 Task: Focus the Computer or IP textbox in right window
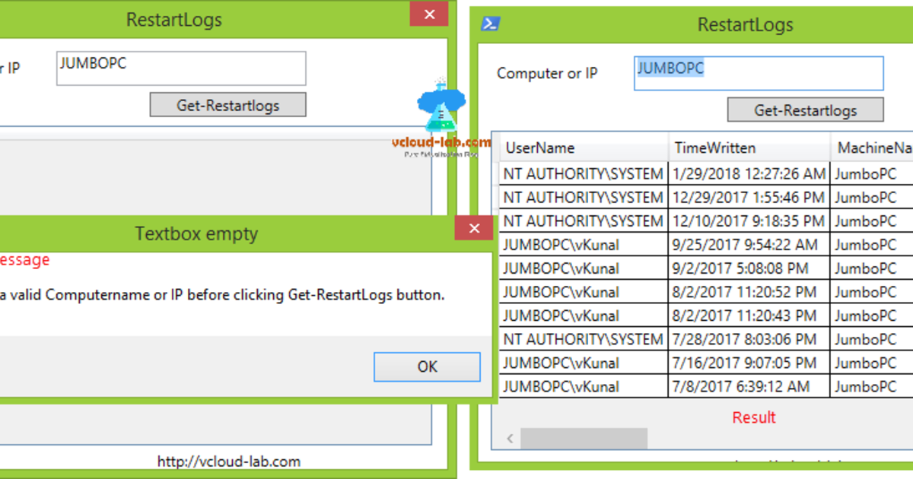coord(759,73)
